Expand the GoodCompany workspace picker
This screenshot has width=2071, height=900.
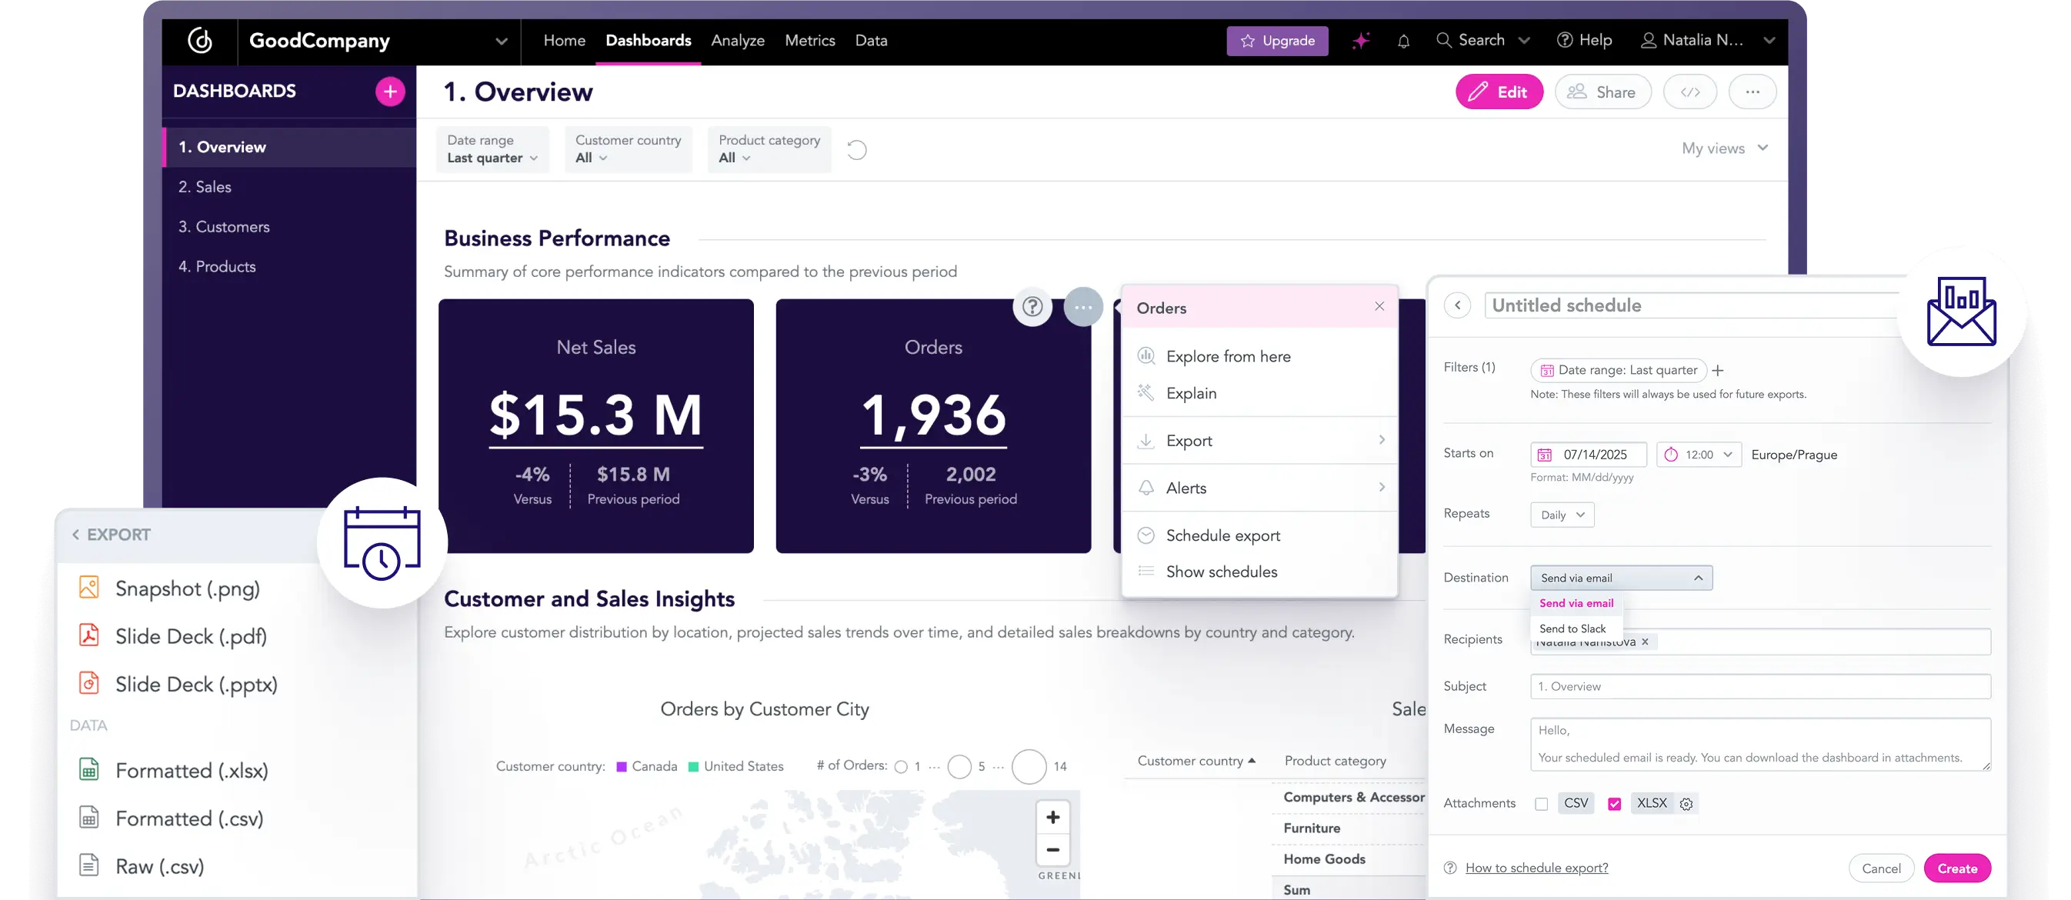click(501, 41)
